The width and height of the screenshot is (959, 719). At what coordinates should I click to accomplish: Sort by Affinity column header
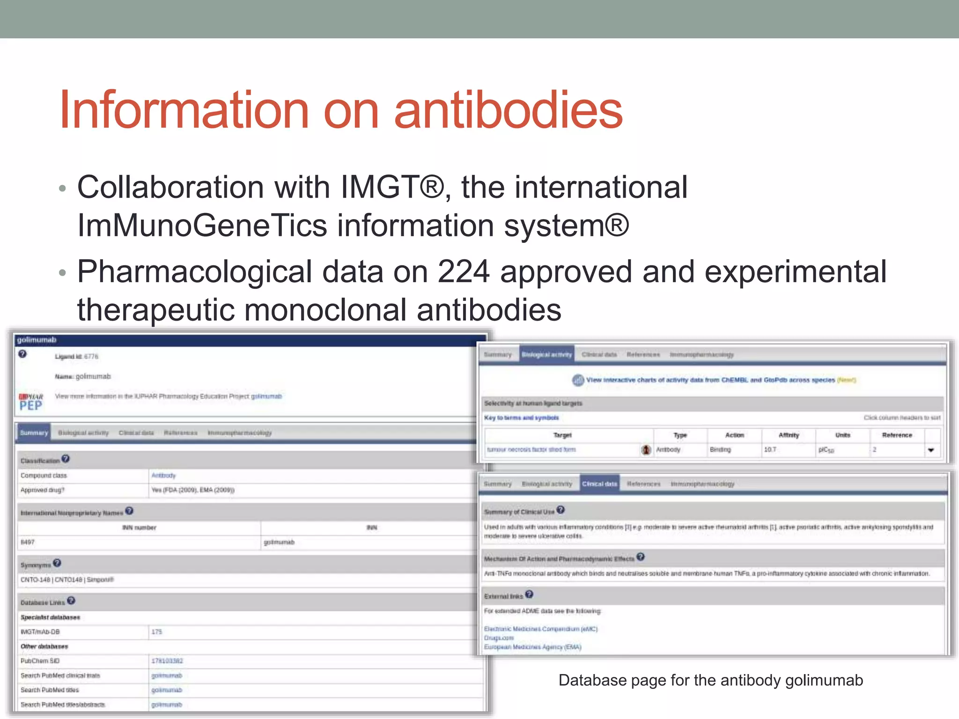789,435
